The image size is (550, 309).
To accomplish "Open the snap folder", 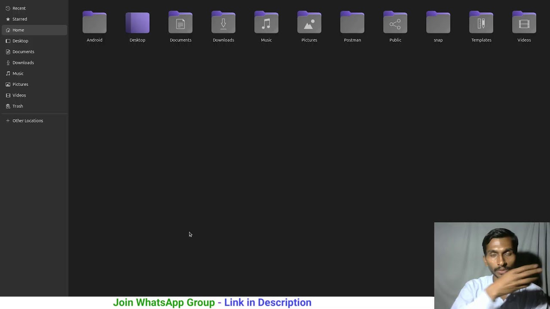I will click(438, 22).
